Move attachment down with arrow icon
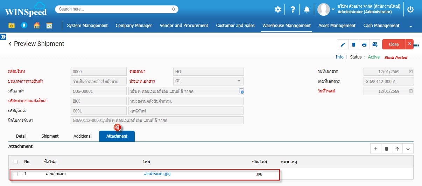422x186 pixels. click(408, 149)
